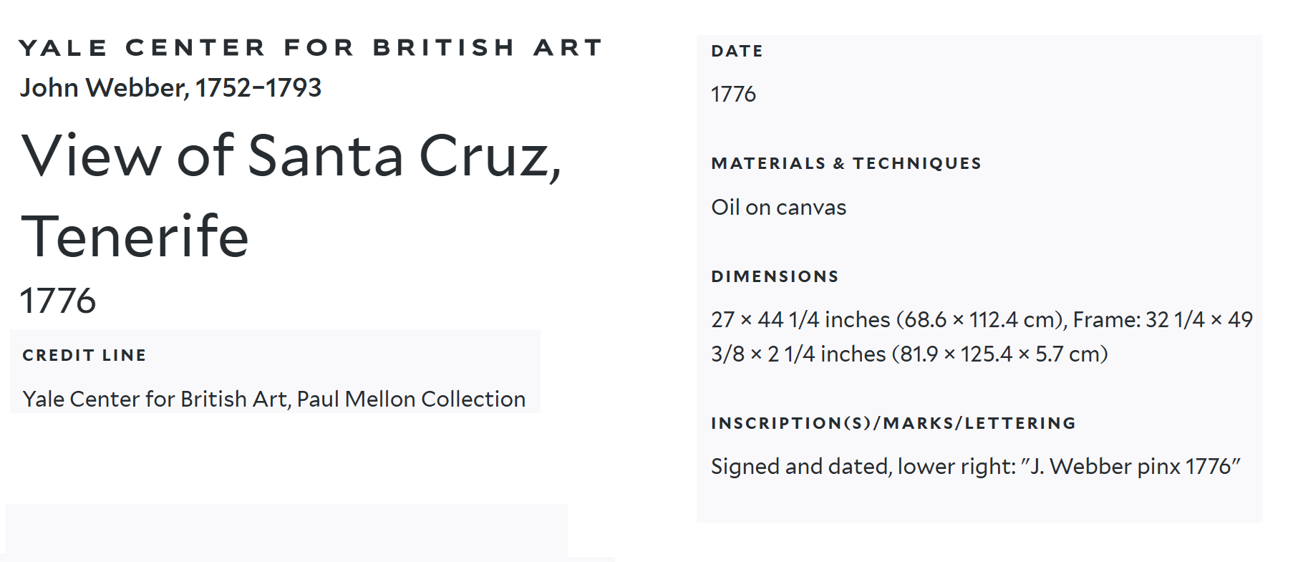Click the year 1776 below the title
Viewport: 1298px width, 562px height.
tap(58, 301)
